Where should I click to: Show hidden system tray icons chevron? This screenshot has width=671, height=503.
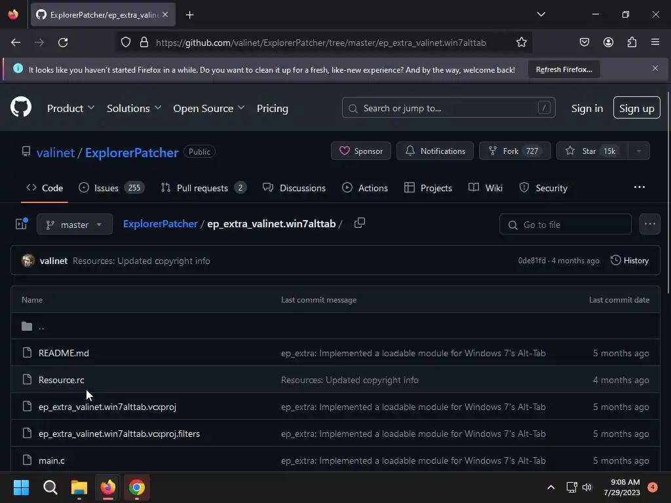pos(551,487)
